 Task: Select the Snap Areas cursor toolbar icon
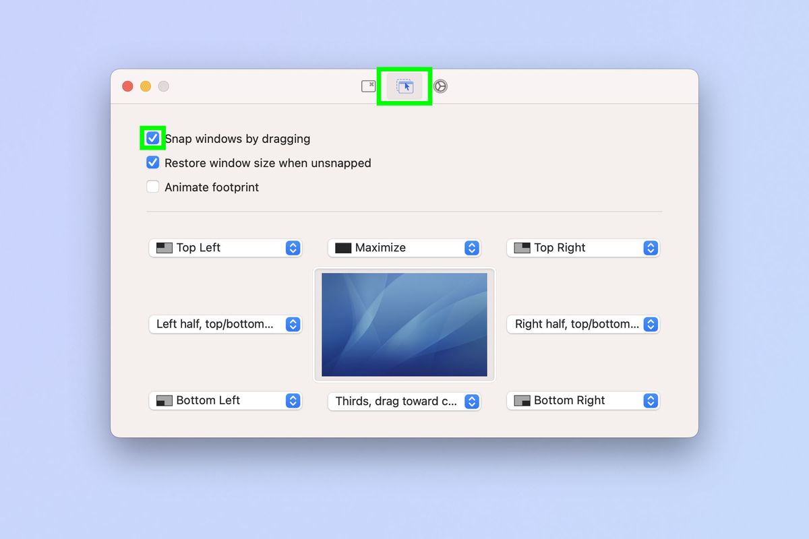404,86
